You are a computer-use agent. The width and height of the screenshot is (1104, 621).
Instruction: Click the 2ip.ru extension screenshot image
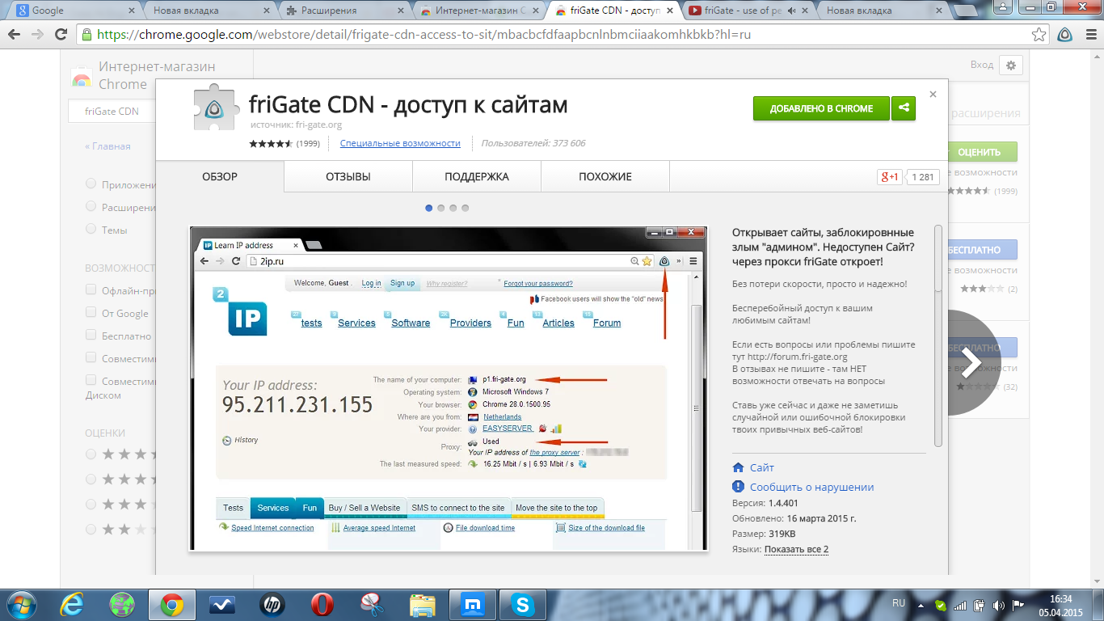pyautogui.click(x=448, y=389)
